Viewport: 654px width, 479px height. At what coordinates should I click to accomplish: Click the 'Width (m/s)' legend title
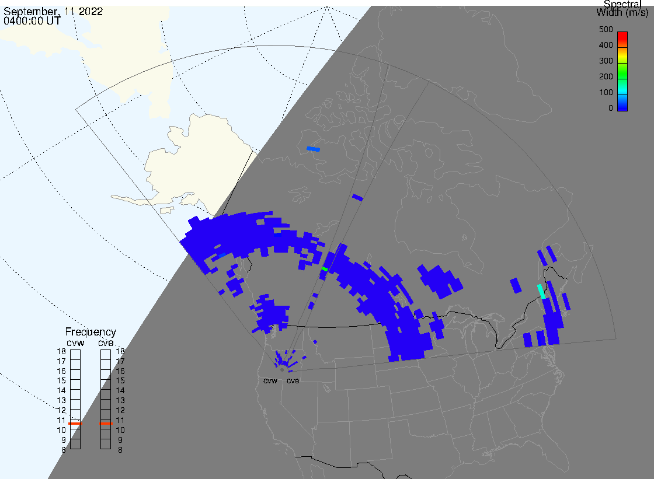622,13
